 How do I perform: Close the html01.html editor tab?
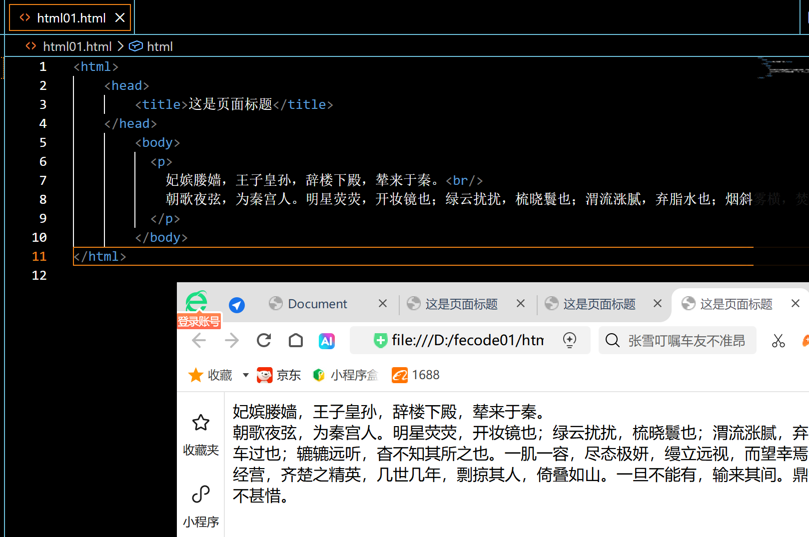pyautogui.click(x=120, y=18)
